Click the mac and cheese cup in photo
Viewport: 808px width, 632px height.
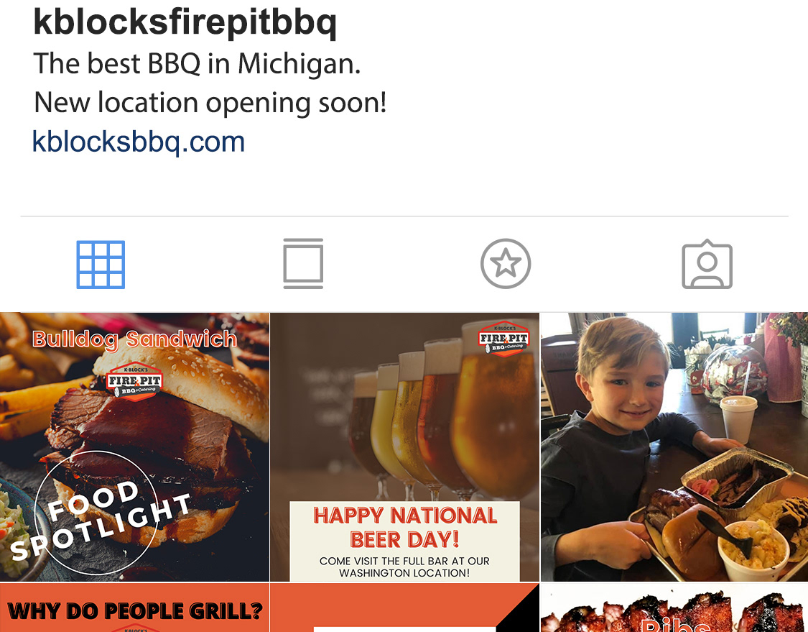pyautogui.click(x=753, y=549)
